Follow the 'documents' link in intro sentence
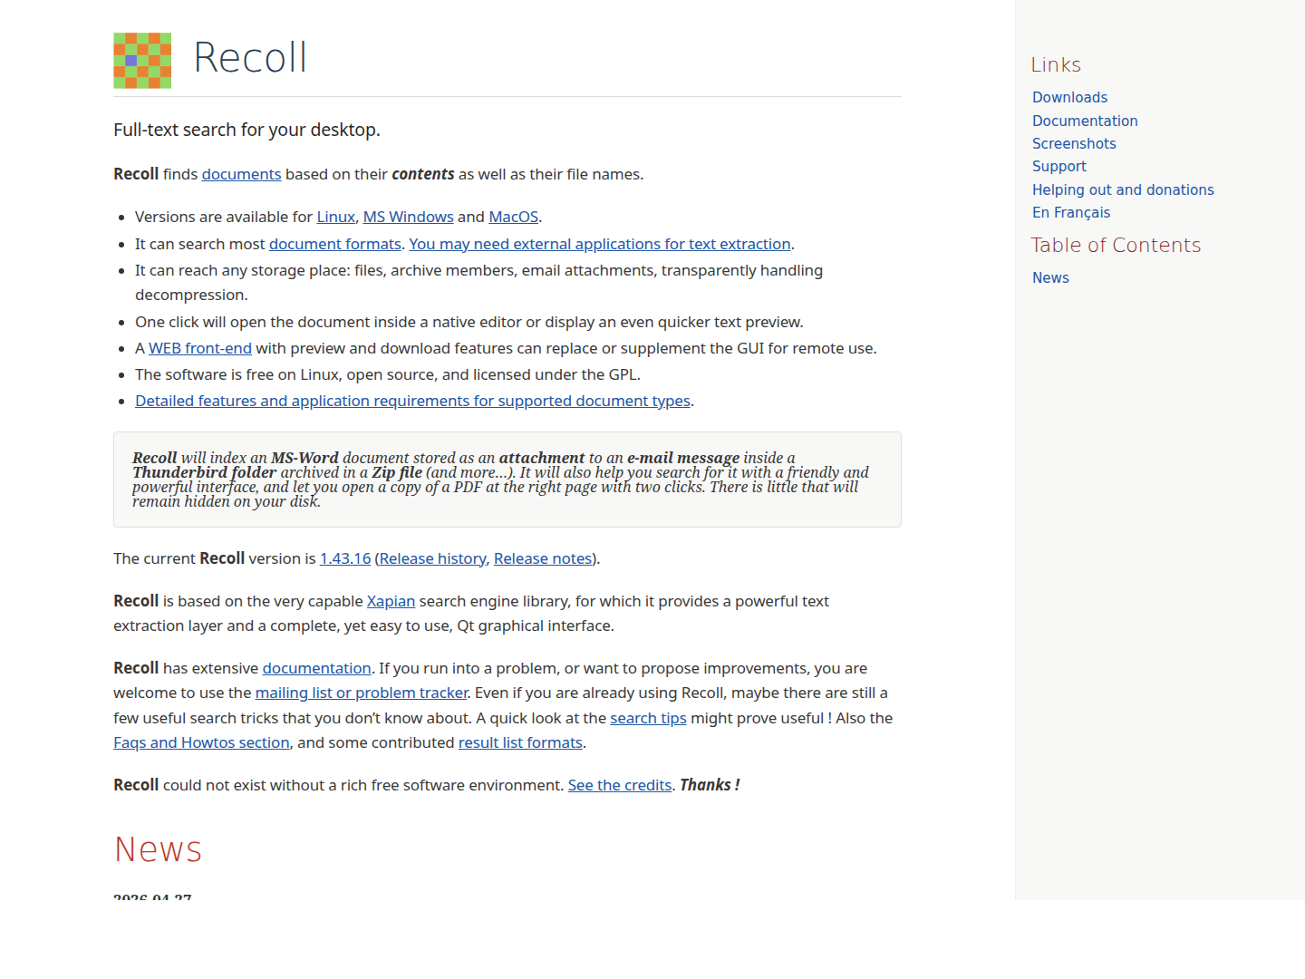This screenshot has width=1305, height=979. [x=241, y=174]
